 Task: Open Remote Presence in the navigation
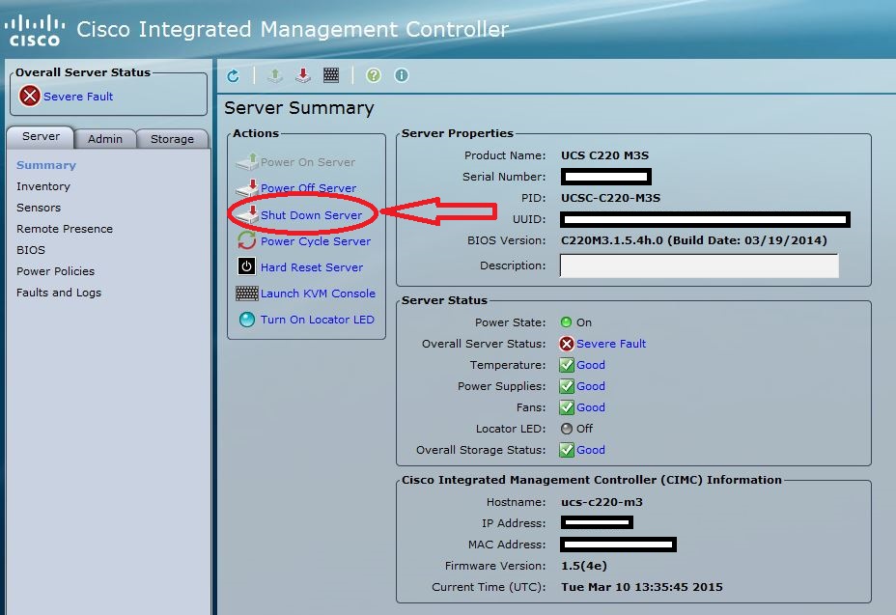click(x=65, y=229)
